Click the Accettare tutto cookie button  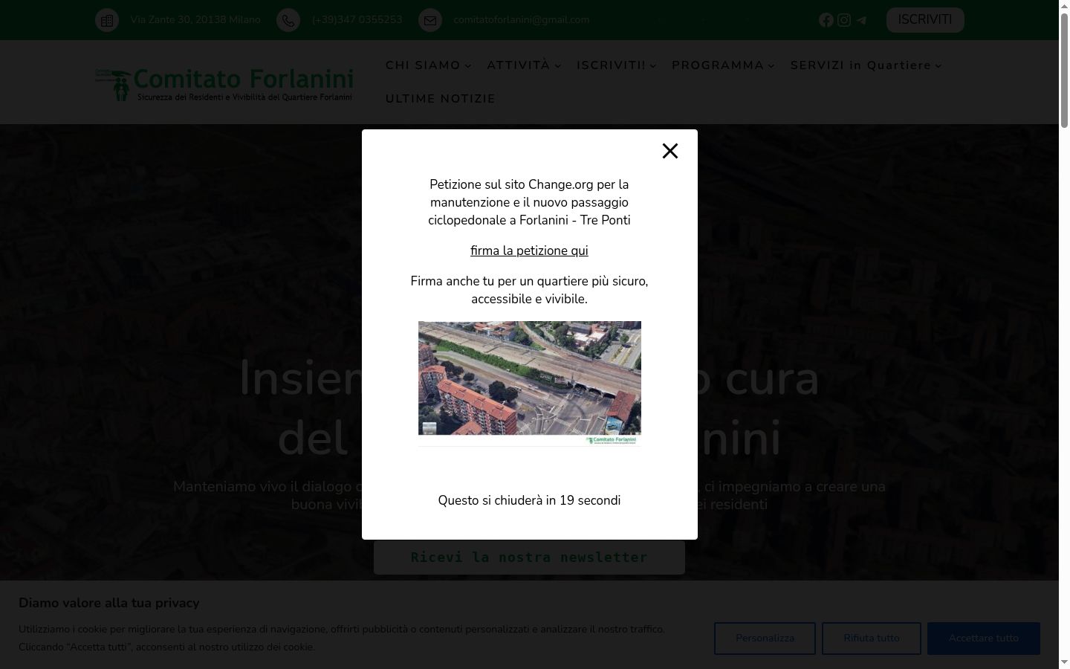point(984,639)
